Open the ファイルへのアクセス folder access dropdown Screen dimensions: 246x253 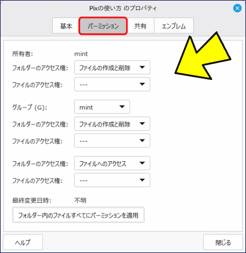point(112,163)
